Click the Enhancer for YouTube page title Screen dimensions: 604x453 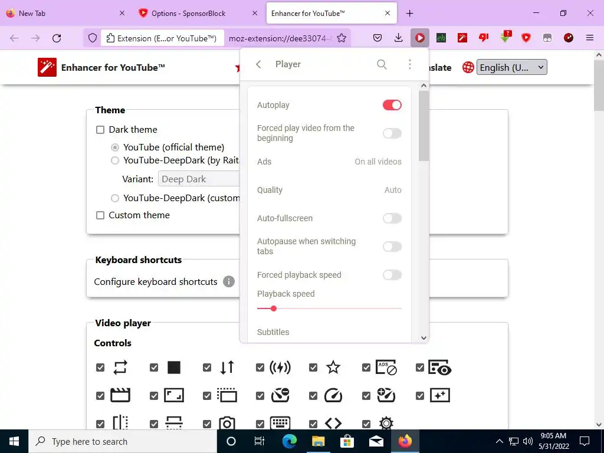point(113,67)
